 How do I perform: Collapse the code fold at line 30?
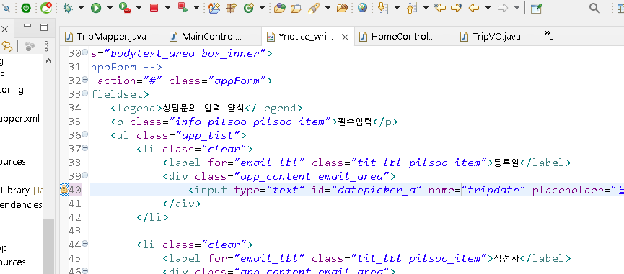(x=84, y=52)
